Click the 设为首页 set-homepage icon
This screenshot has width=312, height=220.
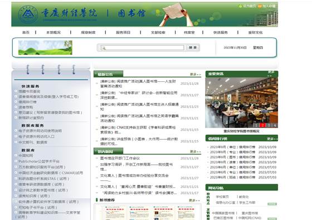point(240,6)
